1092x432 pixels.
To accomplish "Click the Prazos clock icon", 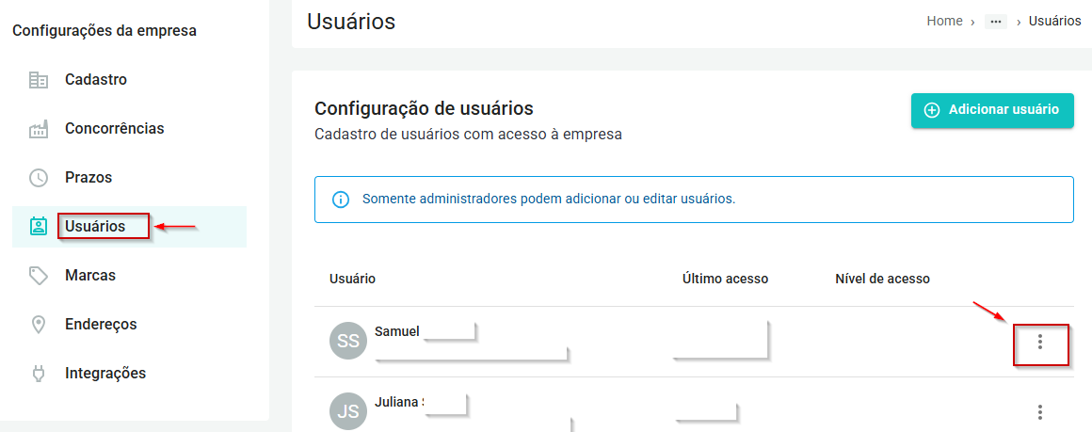I will point(39,178).
